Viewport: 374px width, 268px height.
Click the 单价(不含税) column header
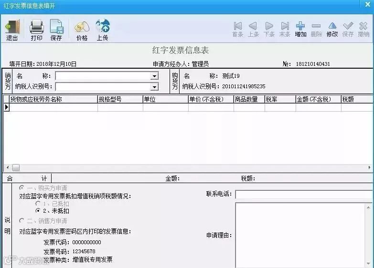[211, 99]
